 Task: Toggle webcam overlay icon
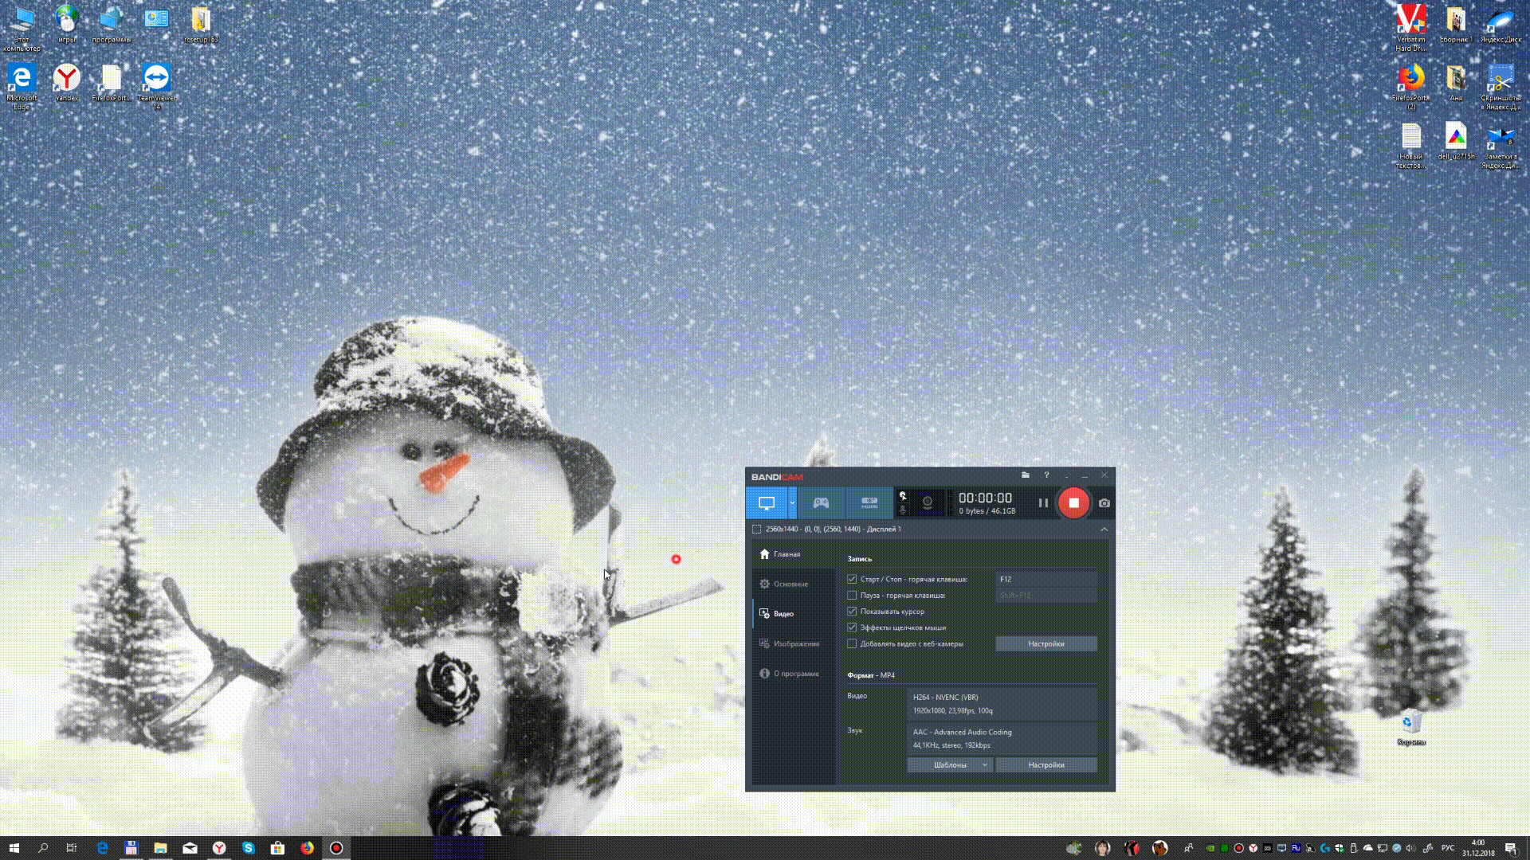[x=928, y=503]
